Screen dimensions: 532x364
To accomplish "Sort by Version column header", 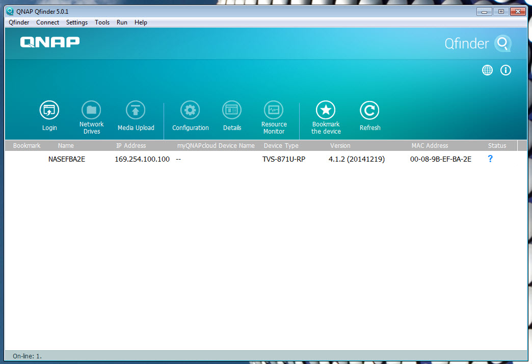I will [340, 146].
